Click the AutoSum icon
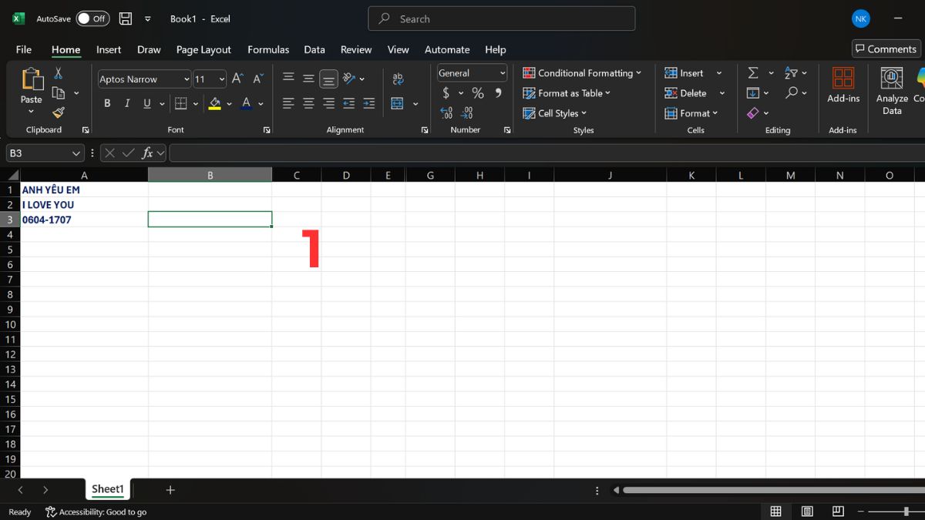 coord(753,72)
